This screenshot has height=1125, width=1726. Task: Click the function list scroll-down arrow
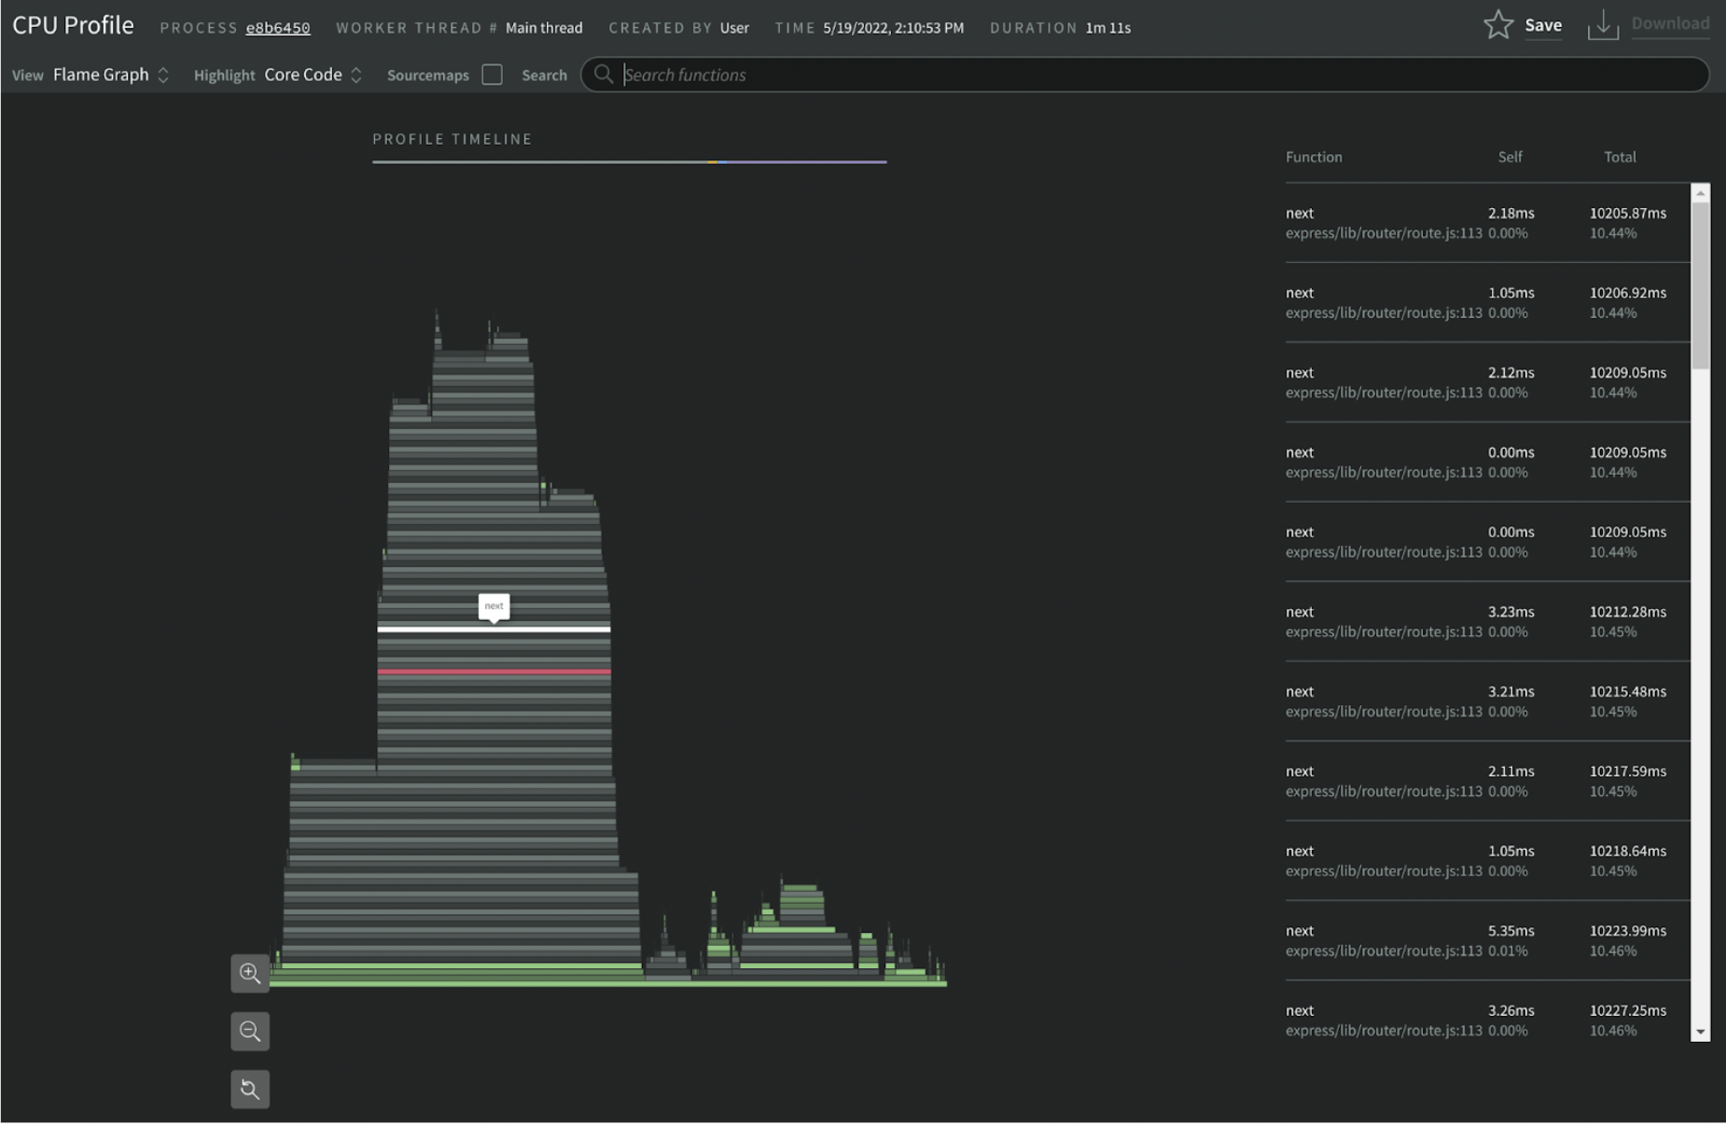tap(1700, 1032)
